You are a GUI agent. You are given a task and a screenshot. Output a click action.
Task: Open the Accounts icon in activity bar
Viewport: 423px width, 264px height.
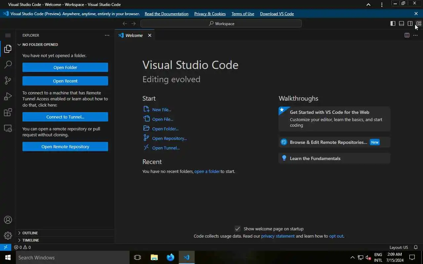coord(8,220)
